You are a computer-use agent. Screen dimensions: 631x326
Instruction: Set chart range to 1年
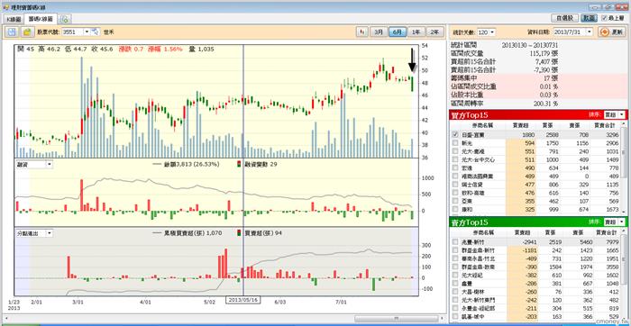click(416, 32)
